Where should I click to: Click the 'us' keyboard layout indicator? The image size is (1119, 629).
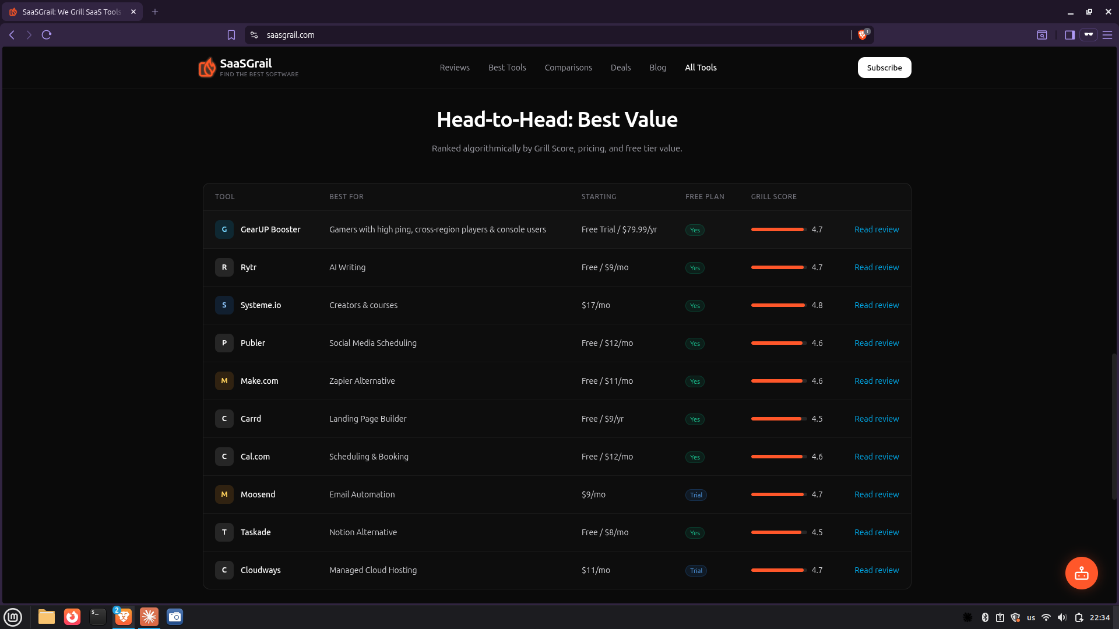tap(1031, 617)
